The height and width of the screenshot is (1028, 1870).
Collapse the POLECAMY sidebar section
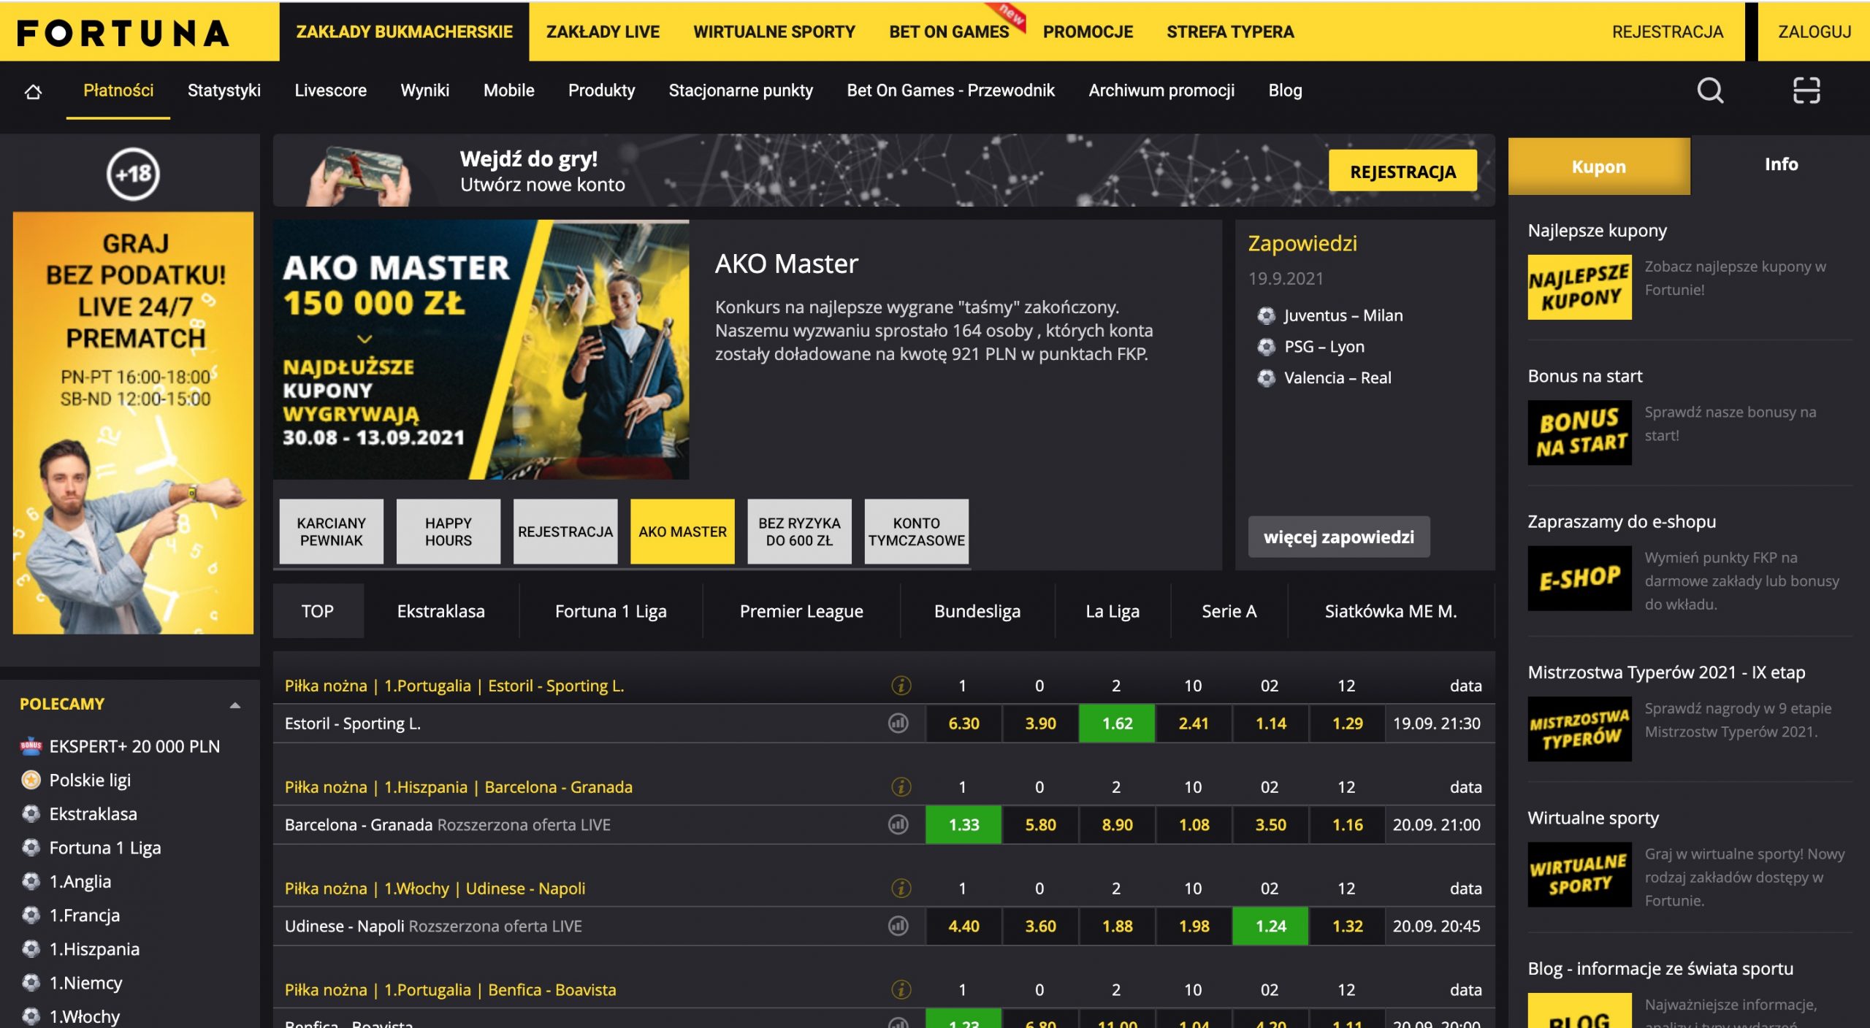(x=234, y=705)
